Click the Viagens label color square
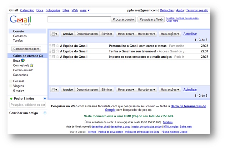Viewport: 225px width, 149px height. [11, 86]
